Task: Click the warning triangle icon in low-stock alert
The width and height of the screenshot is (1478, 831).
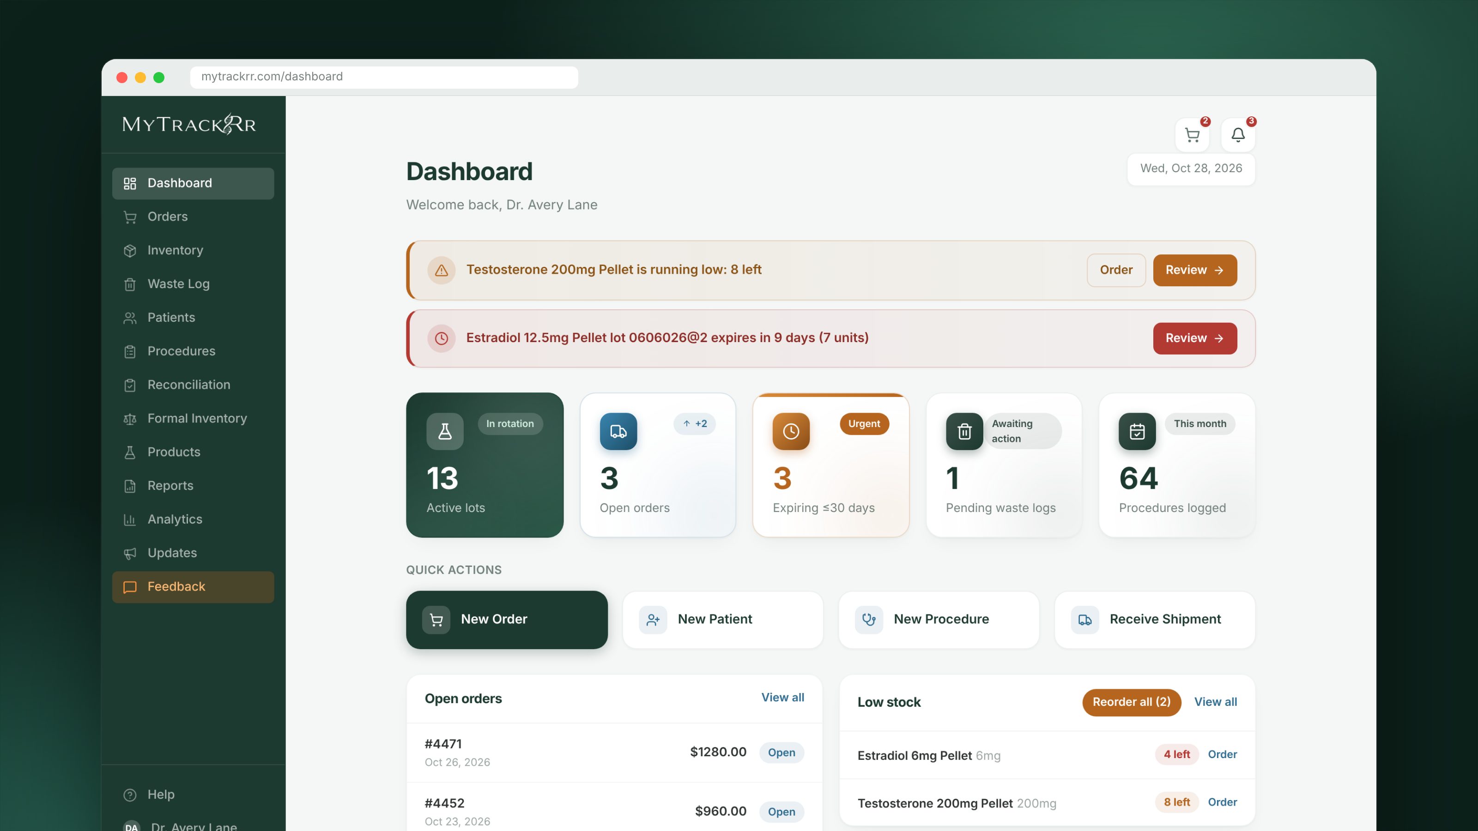Action: 441,270
